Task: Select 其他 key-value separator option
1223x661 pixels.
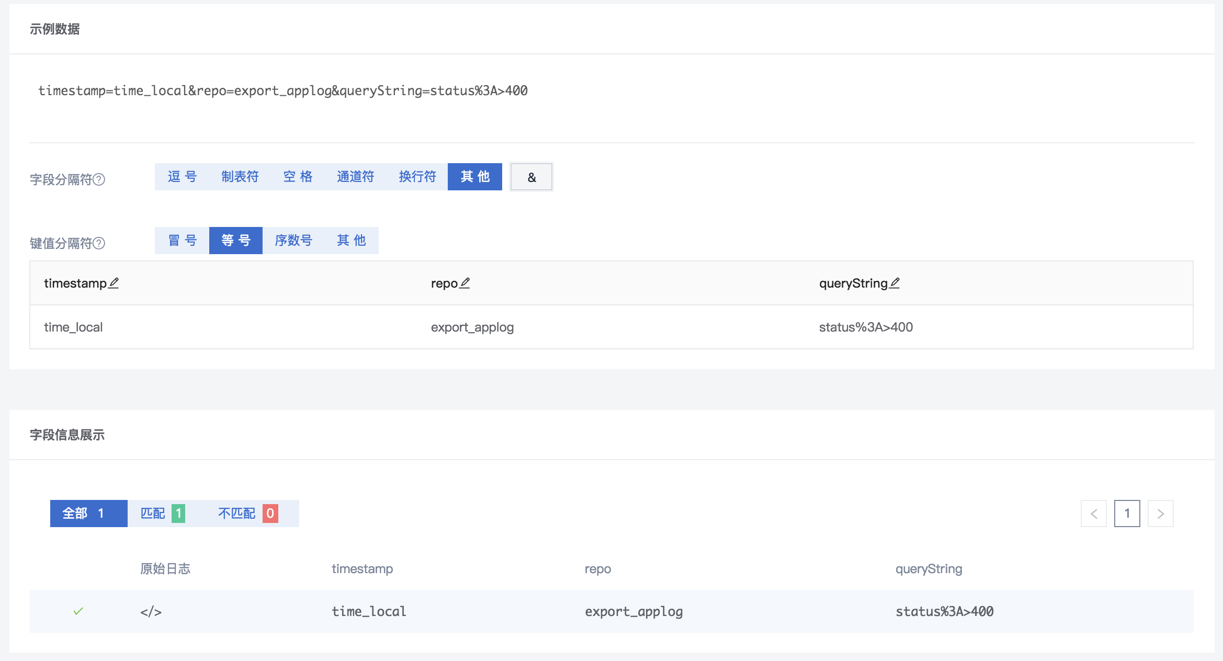Action: (352, 241)
